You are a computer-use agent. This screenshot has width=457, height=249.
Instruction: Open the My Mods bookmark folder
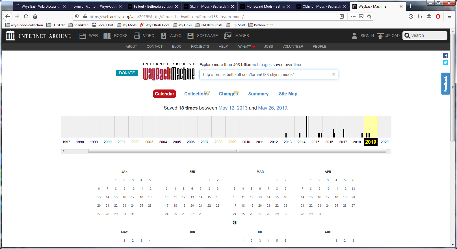(127, 25)
